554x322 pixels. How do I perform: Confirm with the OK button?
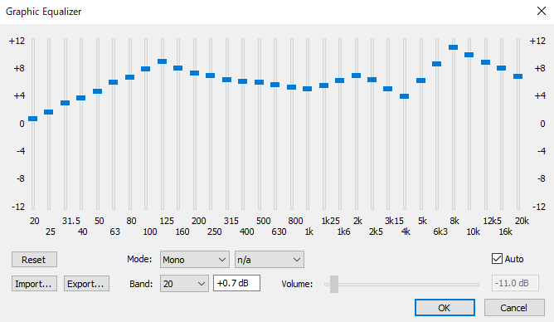[x=445, y=308]
